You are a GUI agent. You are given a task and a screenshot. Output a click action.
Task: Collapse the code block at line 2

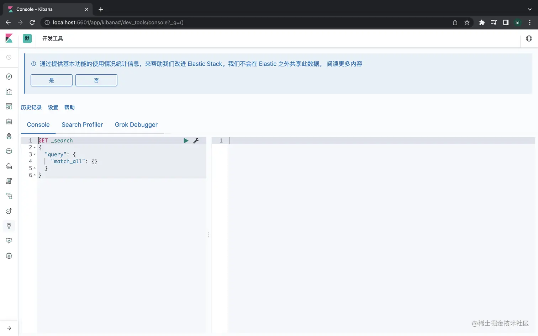pyautogui.click(x=35, y=148)
